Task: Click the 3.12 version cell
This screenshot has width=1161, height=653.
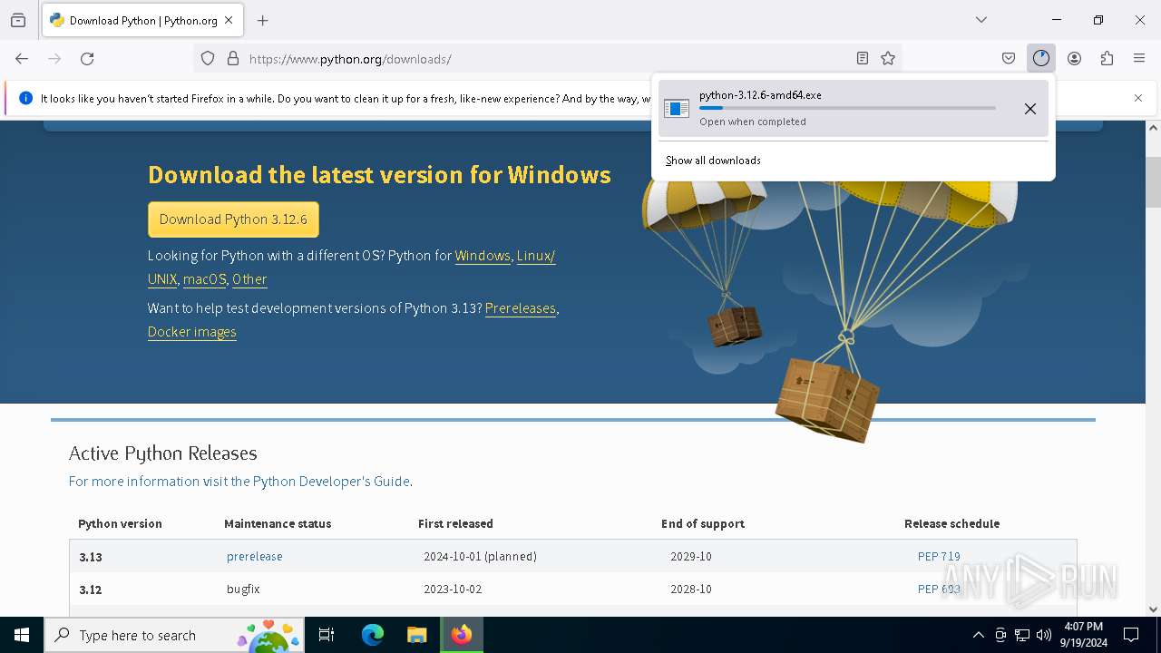Action: coord(91,590)
